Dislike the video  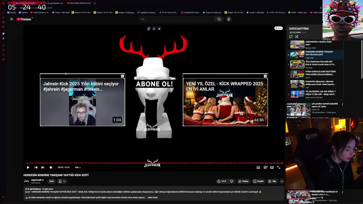[231, 181]
